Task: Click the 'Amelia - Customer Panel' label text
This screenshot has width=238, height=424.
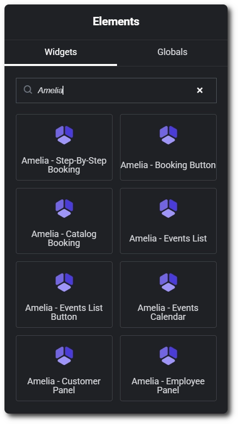Action: (x=64, y=386)
